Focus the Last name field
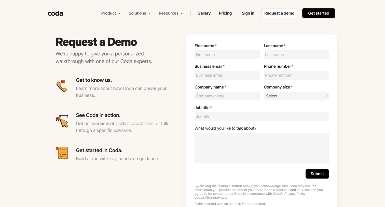 pos(296,55)
